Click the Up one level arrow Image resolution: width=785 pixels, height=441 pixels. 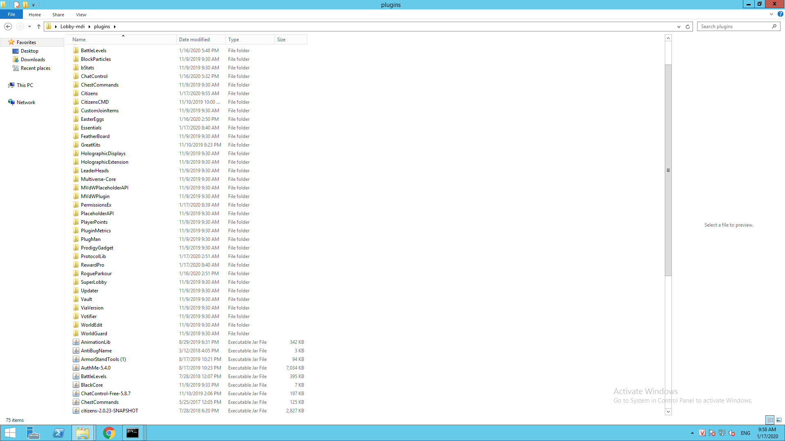[39, 27]
